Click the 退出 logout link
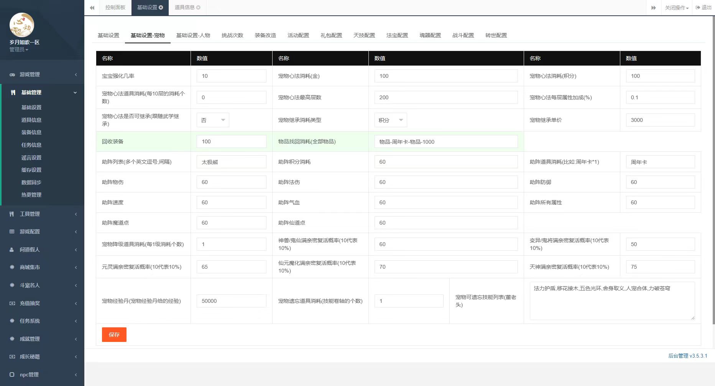This screenshot has height=386, width=715. (703, 8)
